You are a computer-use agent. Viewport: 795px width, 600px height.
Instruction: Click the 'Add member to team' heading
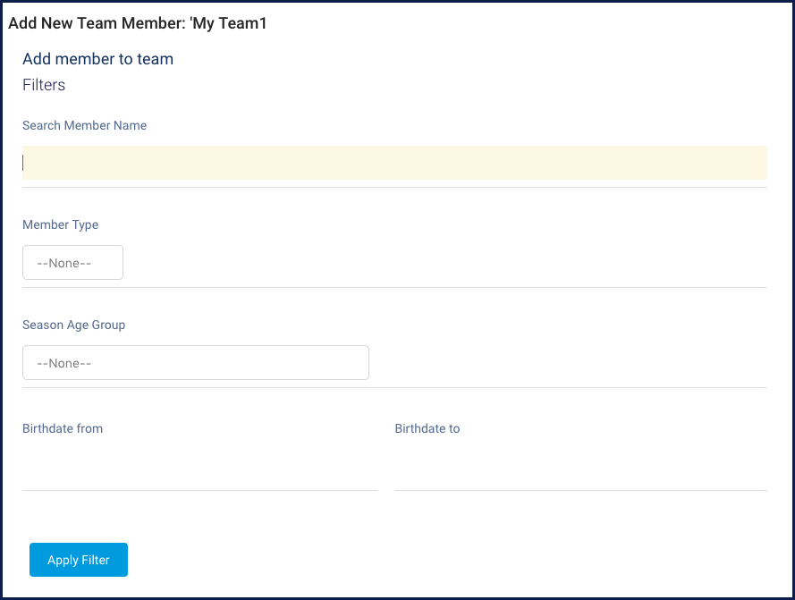(97, 59)
